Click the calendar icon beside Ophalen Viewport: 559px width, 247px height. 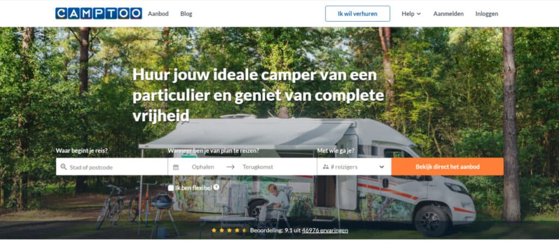pos(176,167)
